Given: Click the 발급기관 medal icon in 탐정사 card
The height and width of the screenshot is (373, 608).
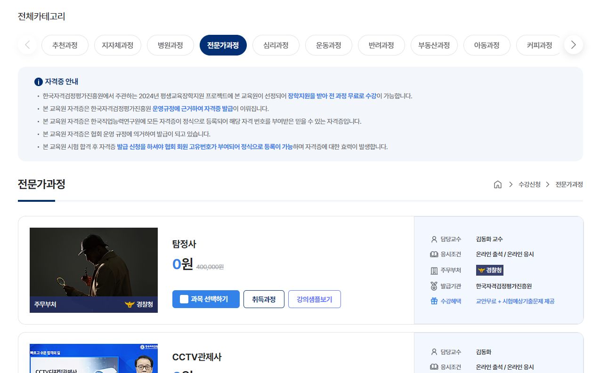Looking at the screenshot, I should [434, 286].
